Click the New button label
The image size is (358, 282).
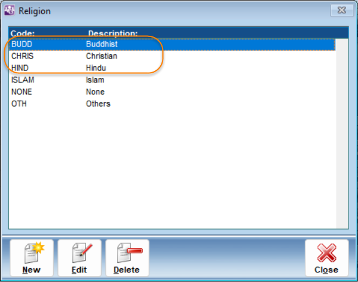coord(31,270)
